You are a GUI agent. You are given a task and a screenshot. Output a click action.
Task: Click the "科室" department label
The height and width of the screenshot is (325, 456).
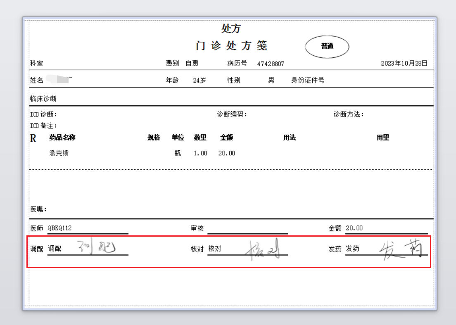37,63
